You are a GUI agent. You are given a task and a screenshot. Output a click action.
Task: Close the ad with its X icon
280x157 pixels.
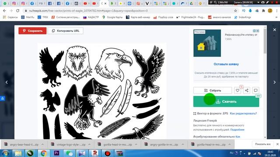[258, 31]
